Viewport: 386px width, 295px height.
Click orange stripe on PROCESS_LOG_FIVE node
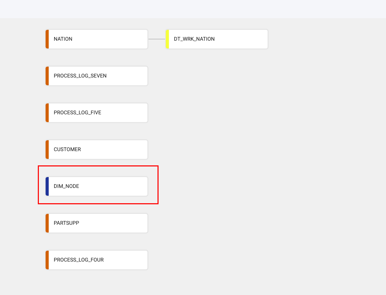point(47,113)
